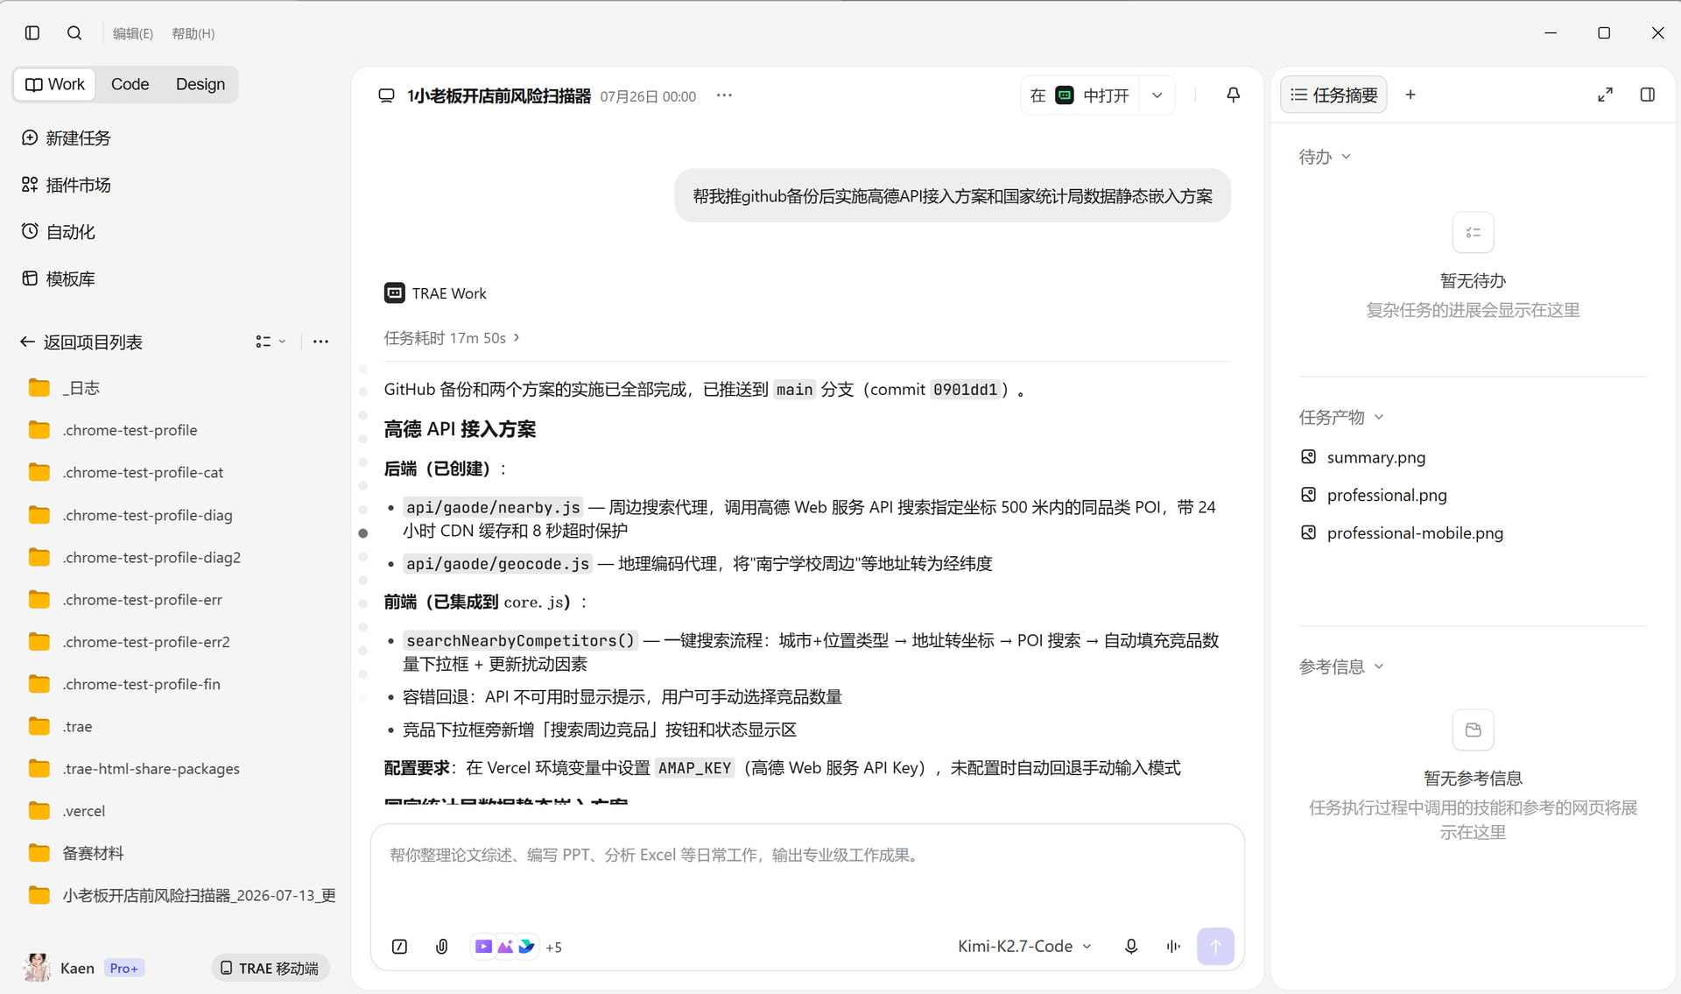Attach a file with the paperclip icon
Image resolution: width=1681 pixels, height=994 pixels.
(x=442, y=947)
